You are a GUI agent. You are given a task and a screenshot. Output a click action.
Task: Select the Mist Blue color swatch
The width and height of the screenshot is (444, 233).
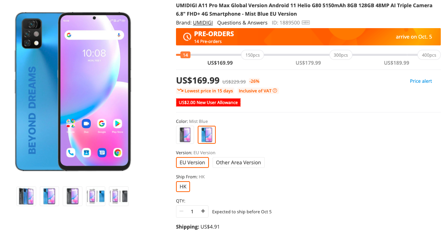[207, 135]
